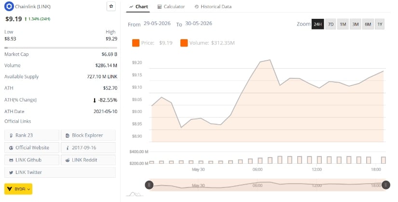Click the orange Volume color swatch
Screen dimensions: 398x202
pyautogui.click(x=184, y=43)
